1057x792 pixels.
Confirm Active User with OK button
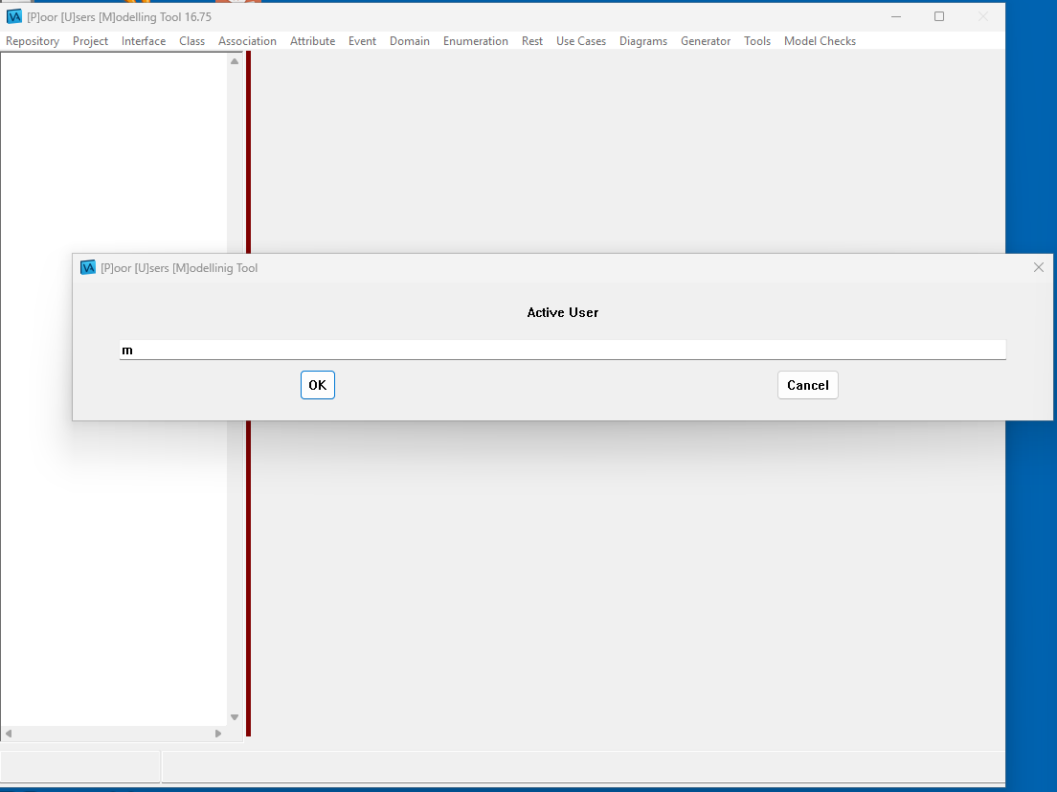[x=318, y=385]
